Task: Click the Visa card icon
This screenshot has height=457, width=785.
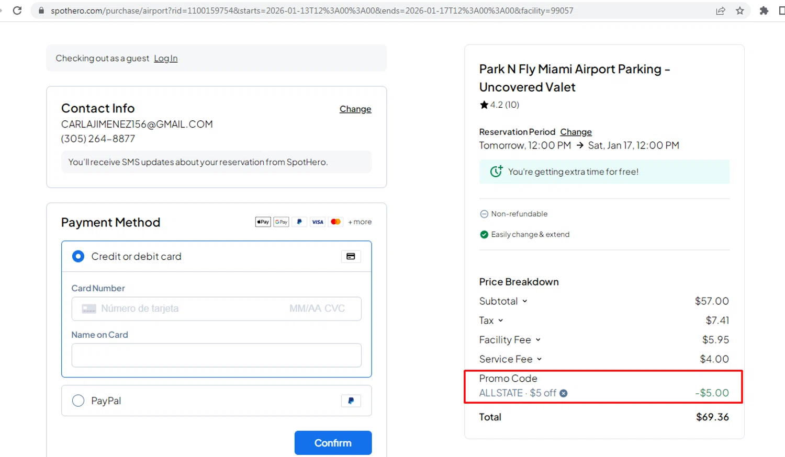Action: [x=318, y=222]
